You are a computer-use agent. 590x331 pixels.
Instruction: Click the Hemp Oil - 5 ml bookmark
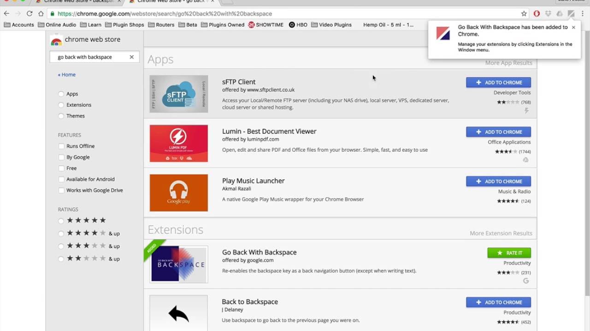[388, 25]
